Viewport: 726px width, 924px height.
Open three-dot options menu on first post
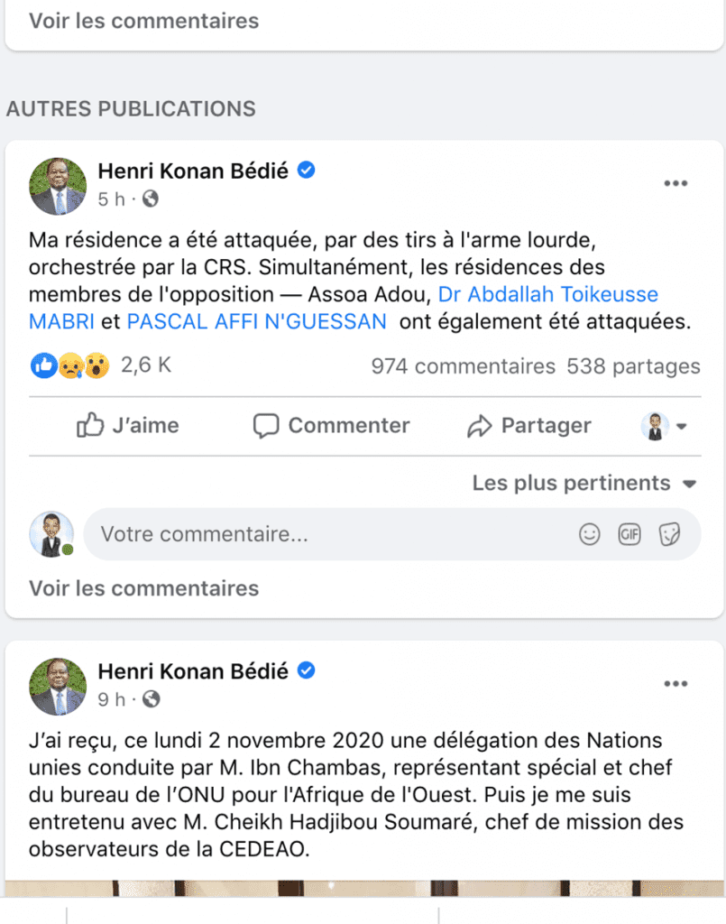tap(675, 183)
